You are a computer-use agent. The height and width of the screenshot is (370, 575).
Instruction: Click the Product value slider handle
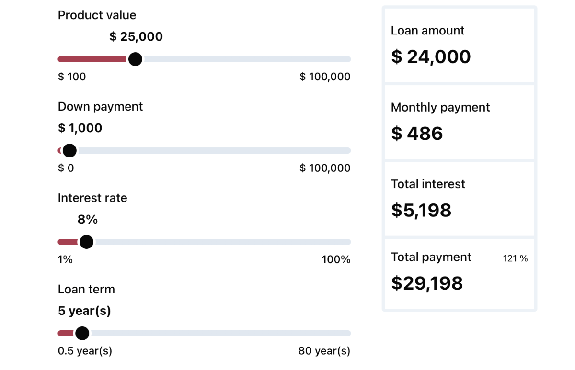click(x=136, y=59)
